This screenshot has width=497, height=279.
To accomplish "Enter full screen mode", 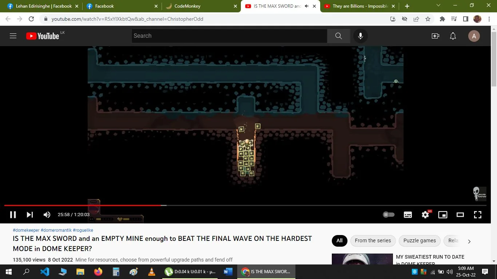I will pyautogui.click(x=478, y=215).
